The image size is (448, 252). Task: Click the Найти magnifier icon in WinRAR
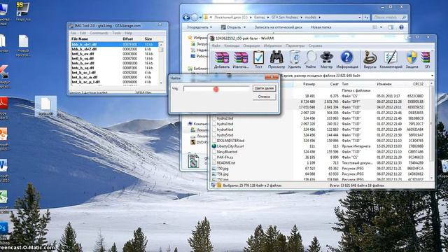point(310,59)
